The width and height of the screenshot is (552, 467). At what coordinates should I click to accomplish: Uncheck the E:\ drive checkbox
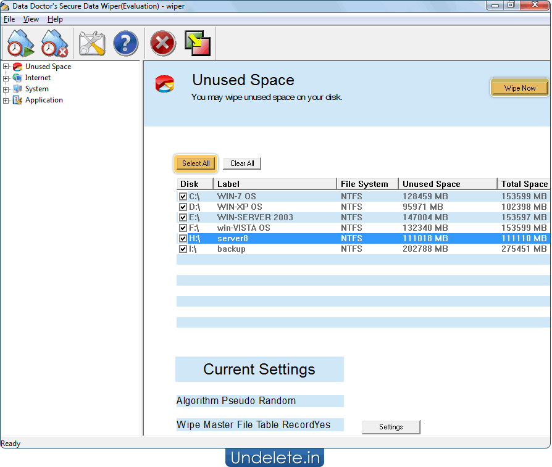tap(183, 217)
